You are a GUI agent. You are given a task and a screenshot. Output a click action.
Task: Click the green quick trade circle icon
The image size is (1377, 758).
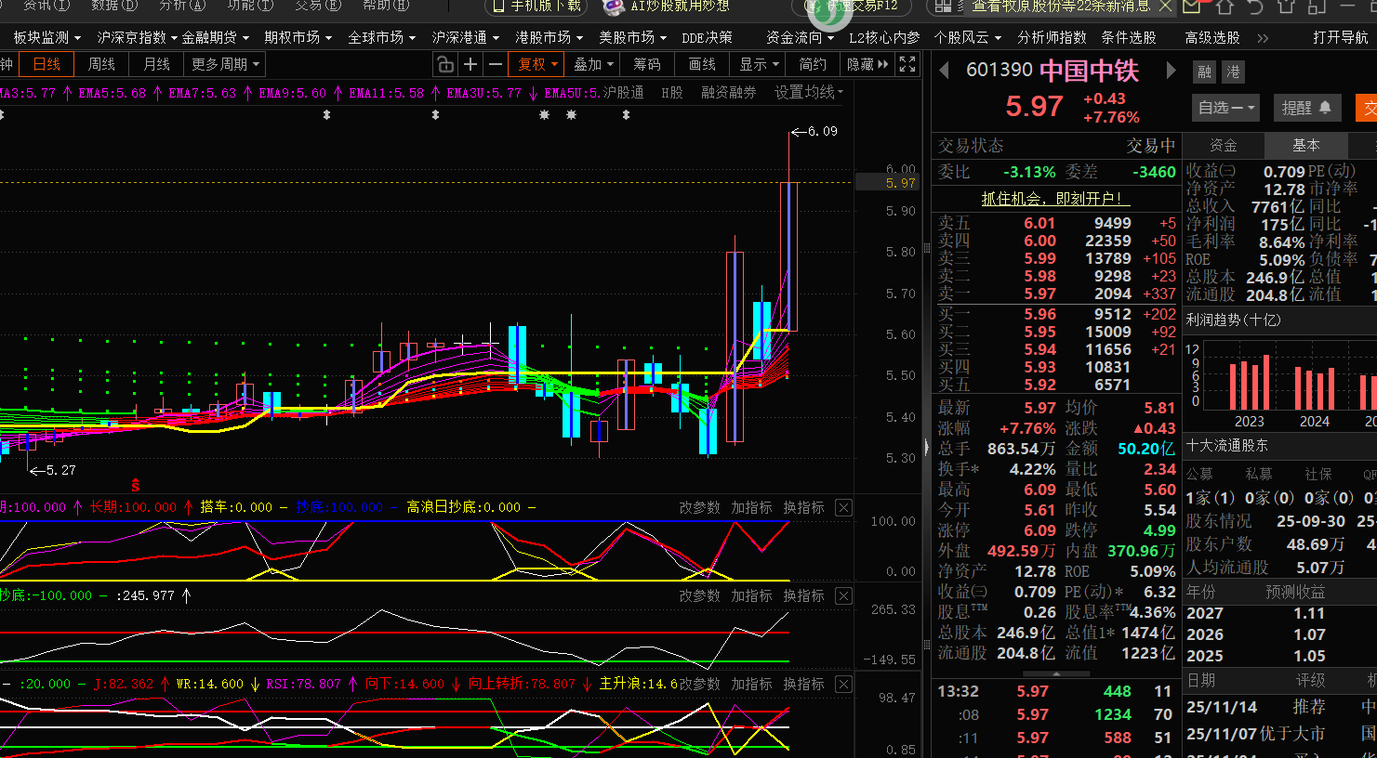coord(830,8)
